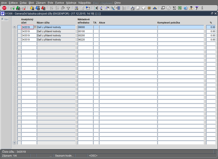The height and width of the screenshot is (159, 218).
Task: Click the insert record icon with green plus
Action: (x=13, y=8)
